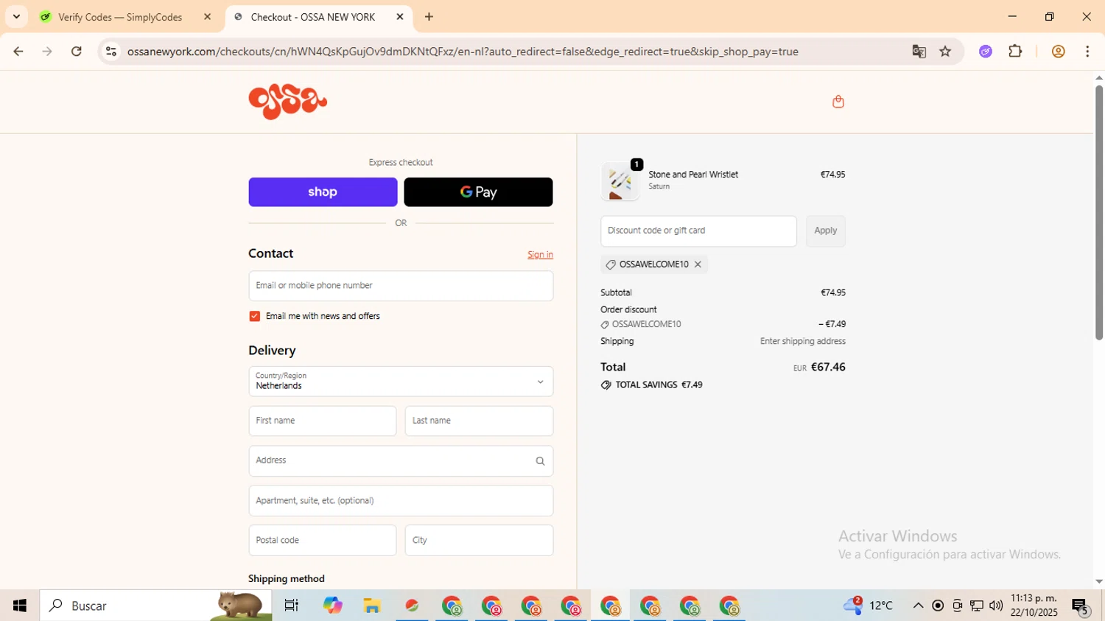Open the Chrome three-dot menu
This screenshot has height=621, width=1105.
coord(1087,52)
